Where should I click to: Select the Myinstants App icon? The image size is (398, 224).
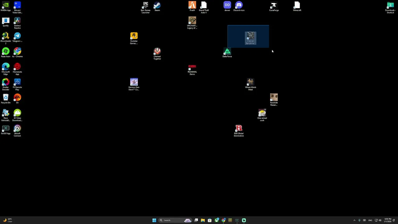pyautogui.click(x=17, y=69)
